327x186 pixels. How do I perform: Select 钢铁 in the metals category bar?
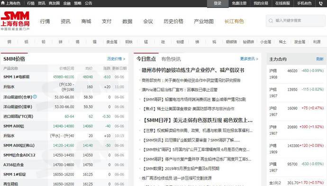[129, 42]
